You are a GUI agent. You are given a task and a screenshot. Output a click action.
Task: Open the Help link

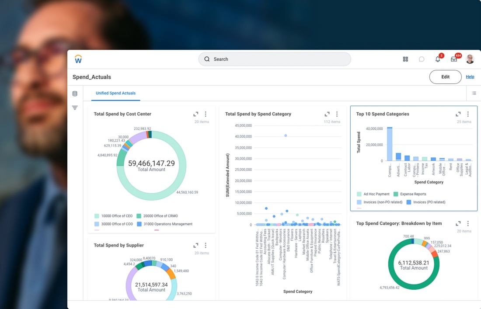470,77
